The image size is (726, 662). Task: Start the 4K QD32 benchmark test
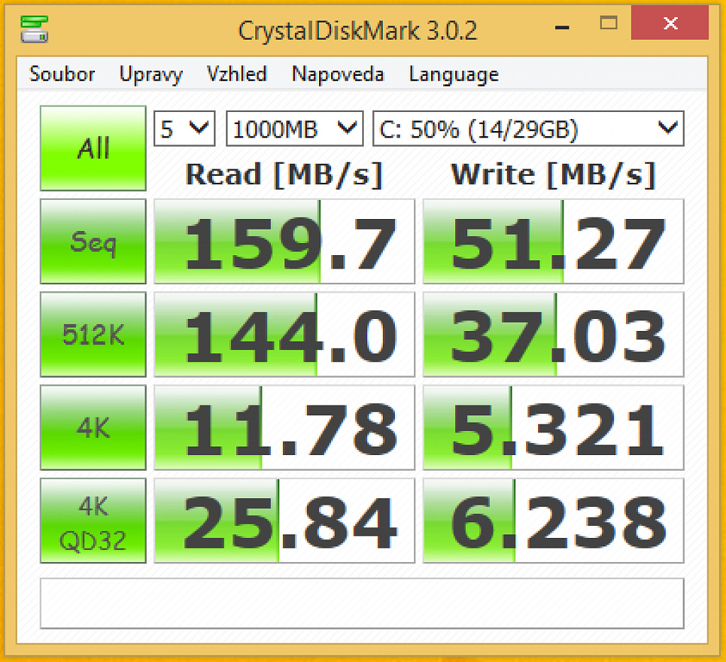(93, 521)
